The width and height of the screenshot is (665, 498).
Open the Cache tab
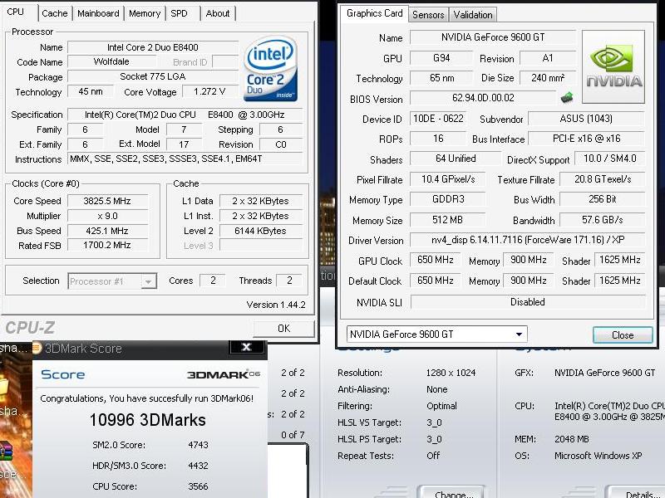[55, 13]
